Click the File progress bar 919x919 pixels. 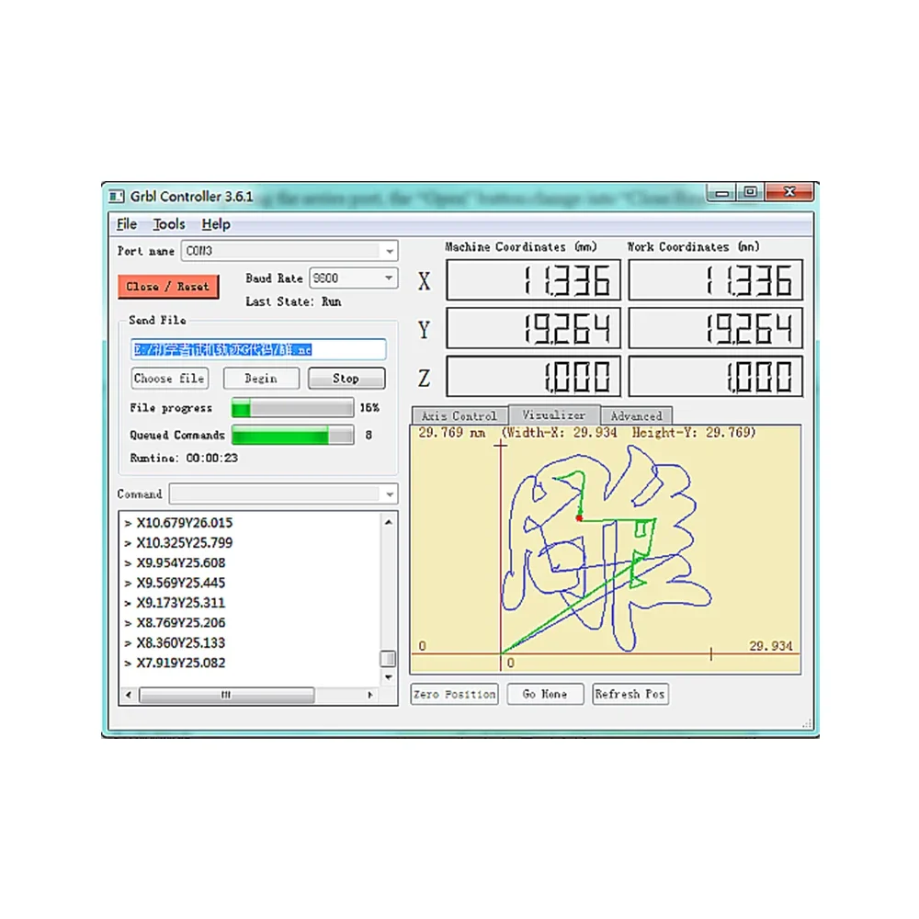(x=292, y=408)
